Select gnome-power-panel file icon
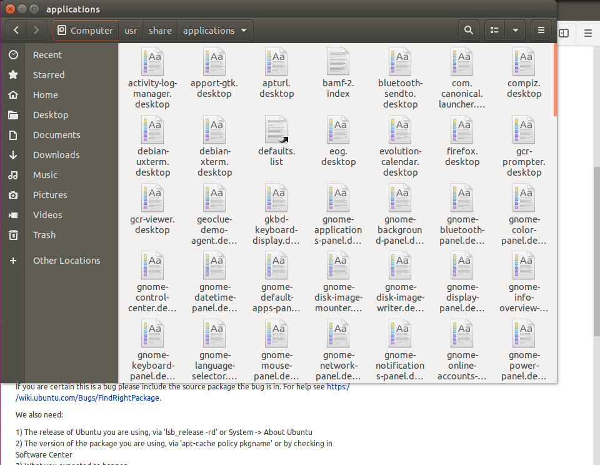Viewport: 600px width, 465px height. point(524,333)
